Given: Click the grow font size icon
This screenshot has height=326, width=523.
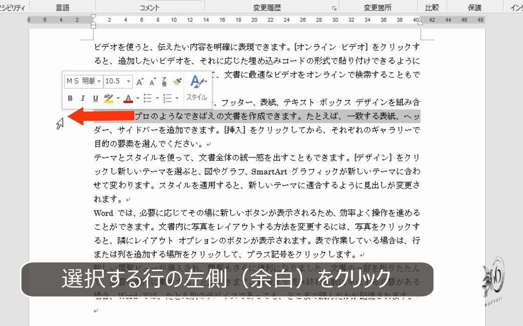Looking at the screenshot, I should coord(140,81).
